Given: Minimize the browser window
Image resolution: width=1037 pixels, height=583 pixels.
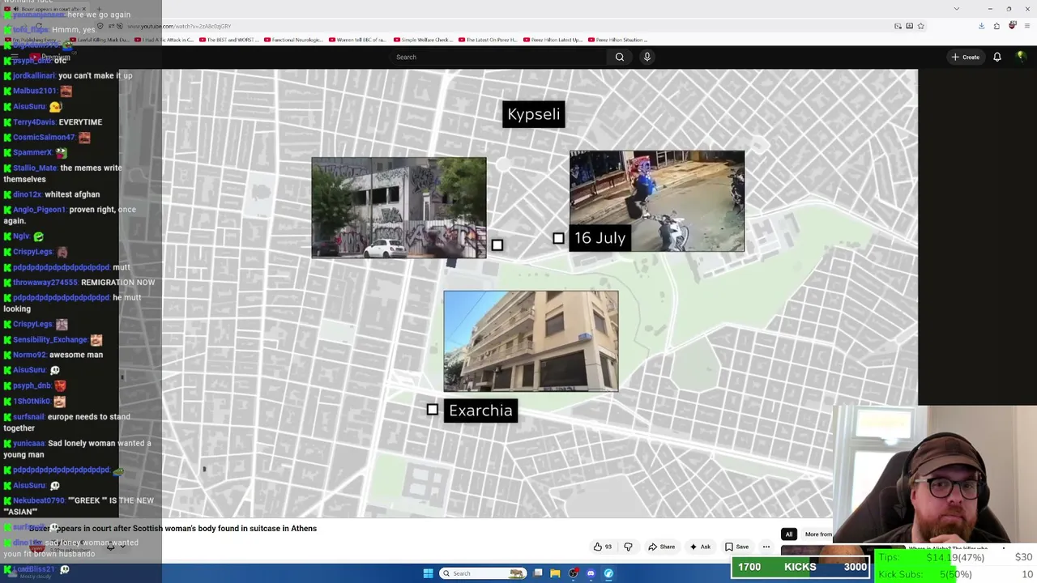Looking at the screenshot, I should (x=989, y=8).
